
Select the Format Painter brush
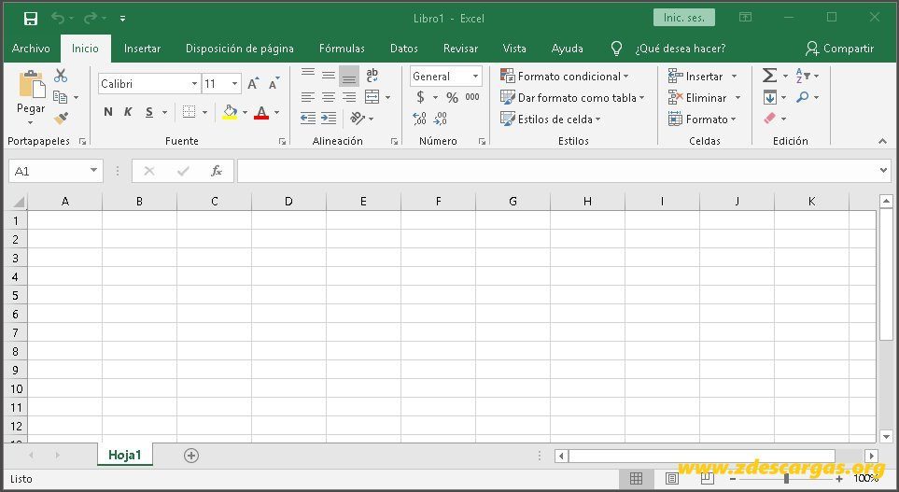[x=61, y=119]
